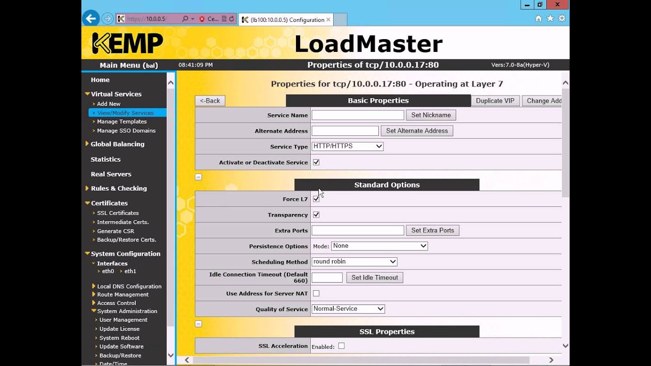The image size is (651, 366).
Task: Click the Set Alternate Address button
Action: coord(417,131)
